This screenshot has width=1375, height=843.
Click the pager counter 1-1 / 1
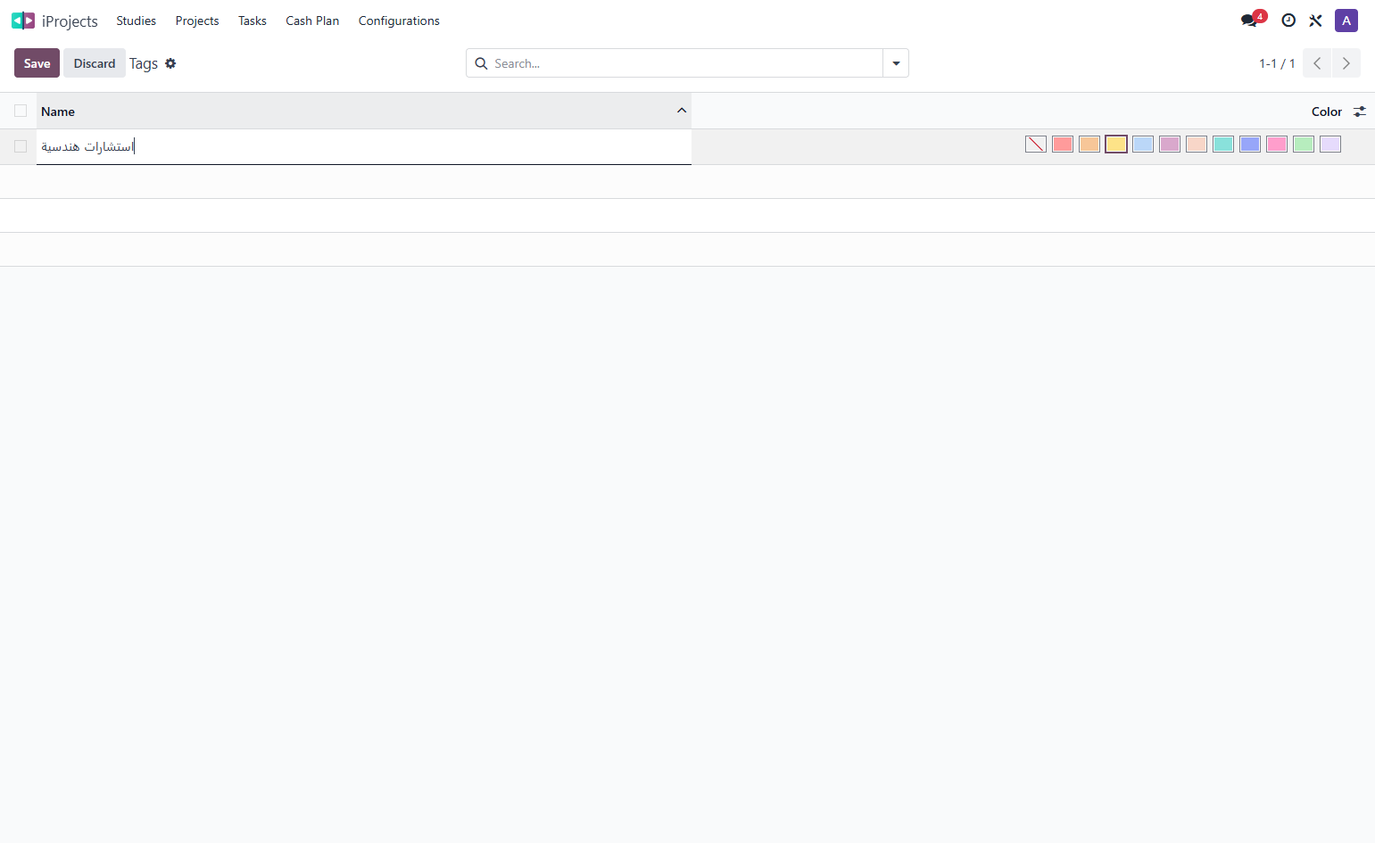1277,63
